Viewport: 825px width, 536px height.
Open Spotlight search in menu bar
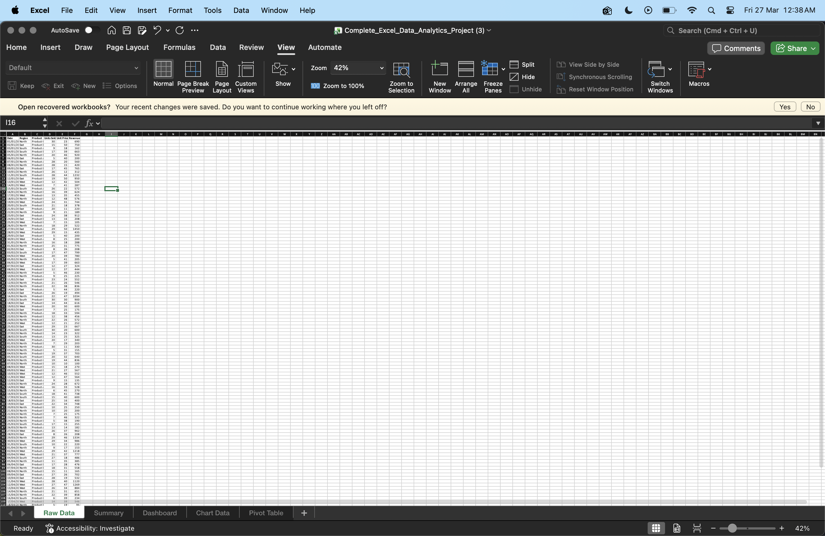pos(711,10)
